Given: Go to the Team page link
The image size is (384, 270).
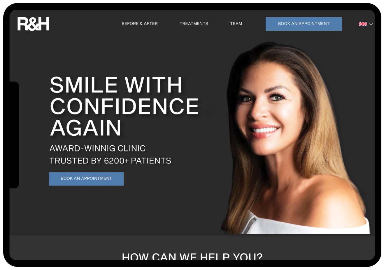Looking at the screenshot, I should (x=236, y=24).
